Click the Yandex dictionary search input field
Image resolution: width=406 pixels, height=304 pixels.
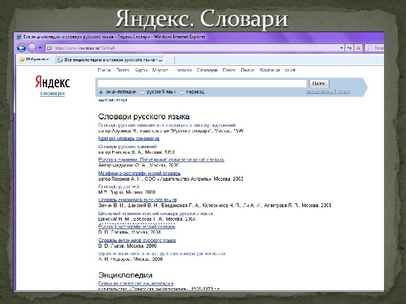pyautogui.click(x=202, y=83)
